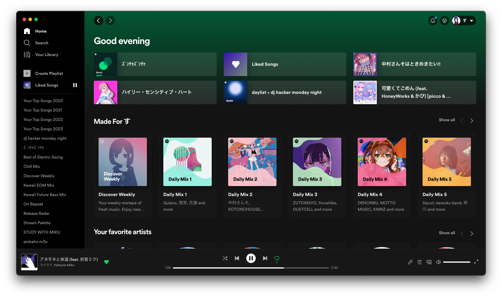Open notifications
Screen dimensions: 502x297
[x=433, y=21]
